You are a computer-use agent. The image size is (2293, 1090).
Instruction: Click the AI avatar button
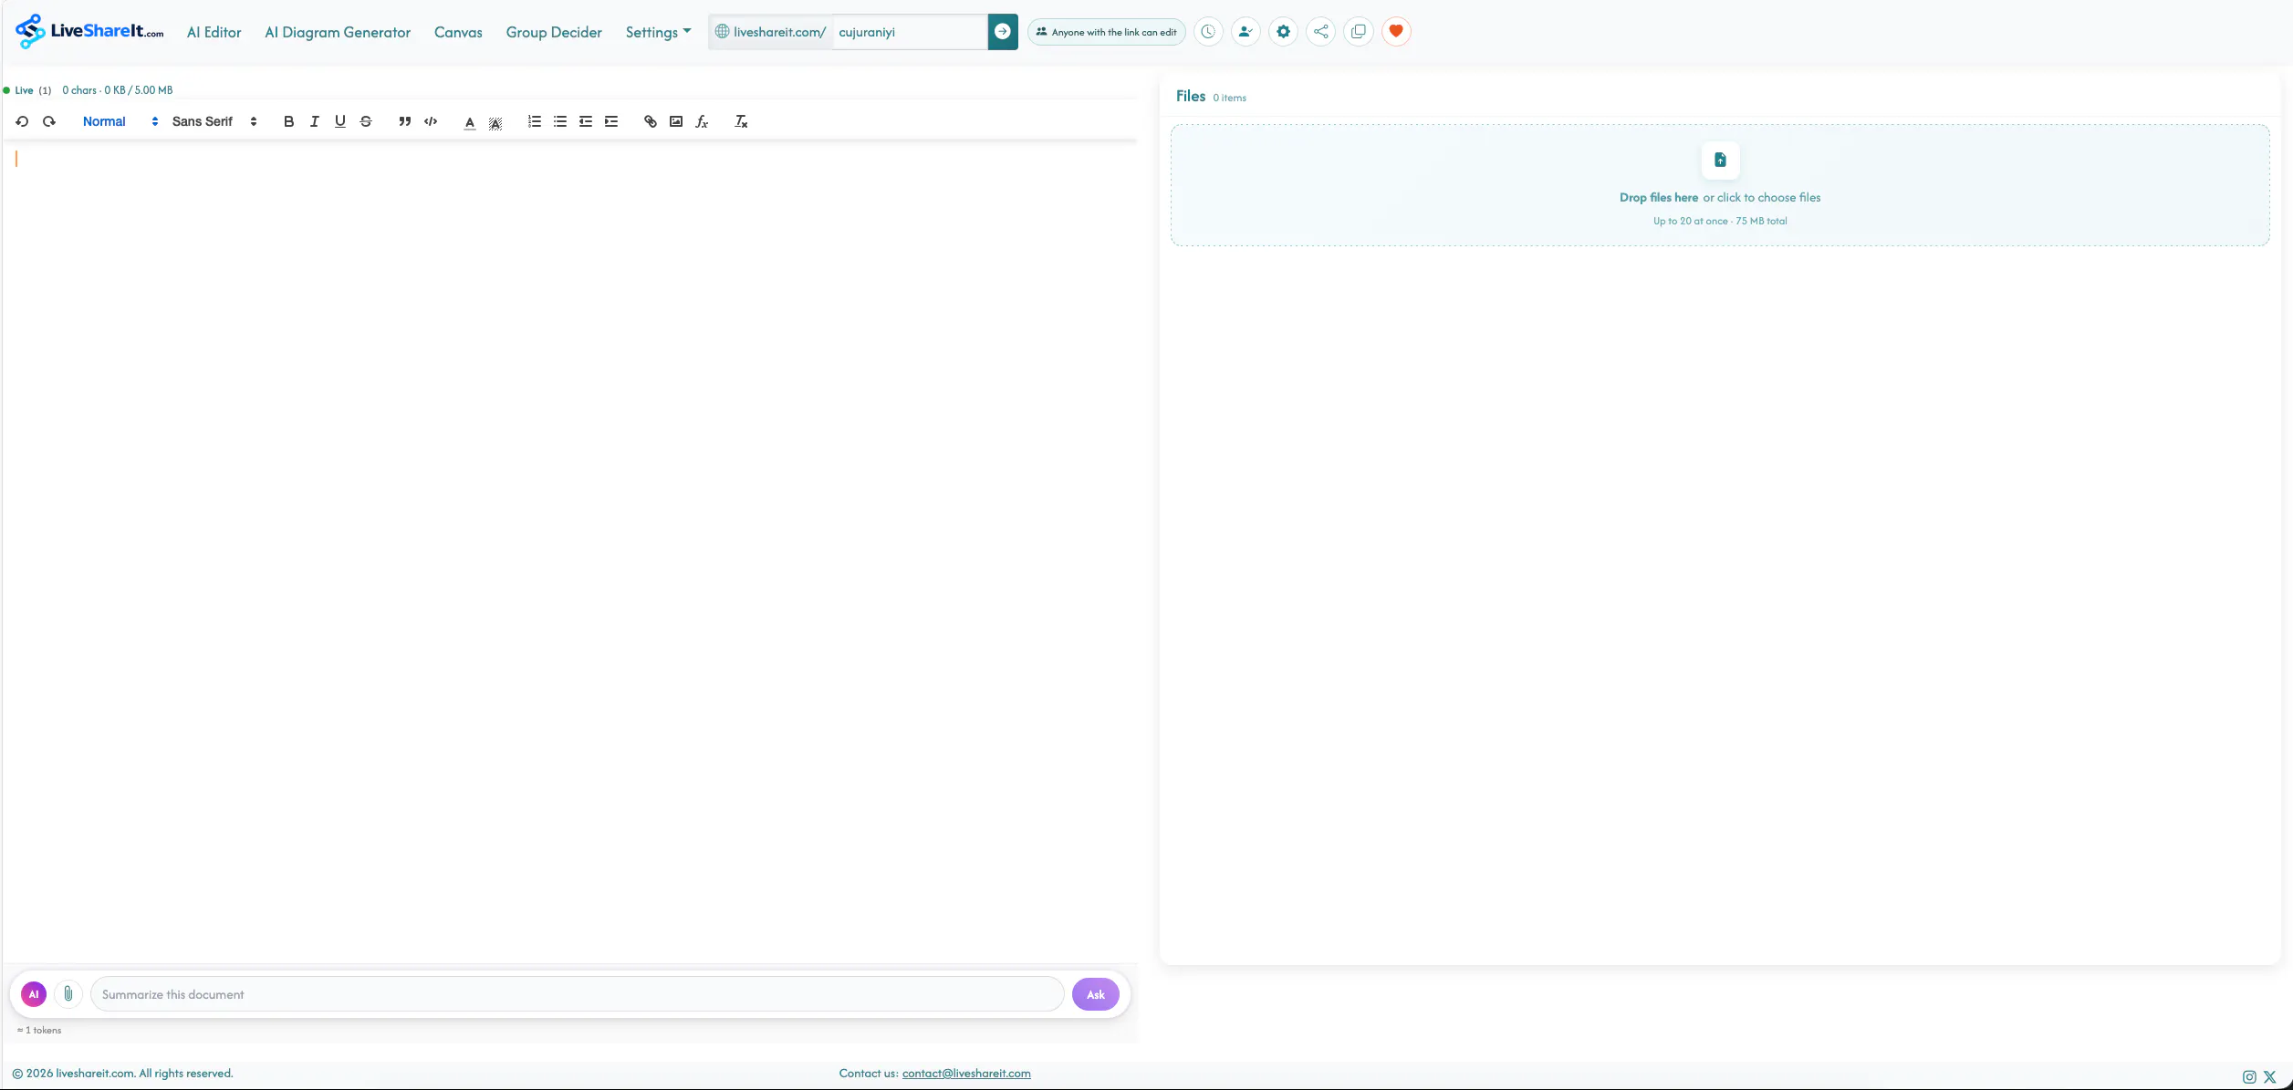tap(34, 994)
